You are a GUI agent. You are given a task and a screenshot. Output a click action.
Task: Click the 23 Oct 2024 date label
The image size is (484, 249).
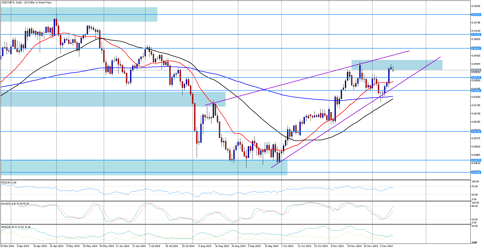coord(321,246)
